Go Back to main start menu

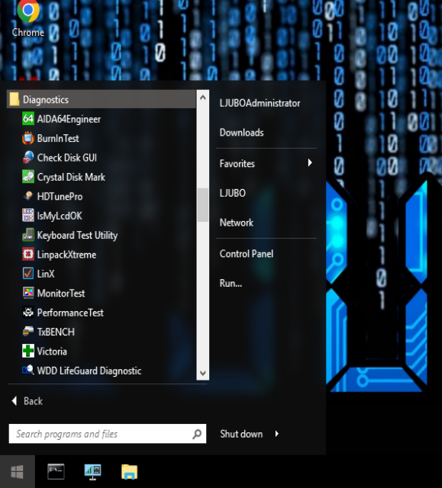click(27, 401)
